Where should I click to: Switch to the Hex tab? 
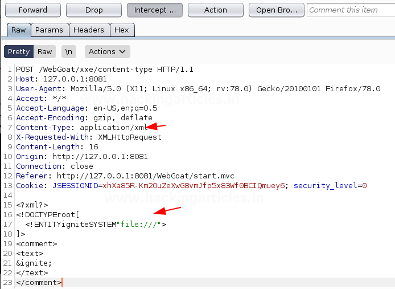tap(122, 30)
